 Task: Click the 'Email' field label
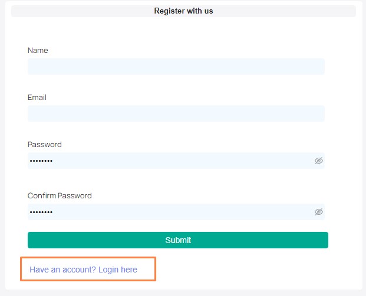(x=37, y=98)
